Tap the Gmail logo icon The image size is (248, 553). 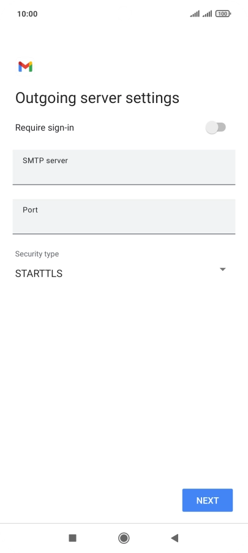(25, 67)
